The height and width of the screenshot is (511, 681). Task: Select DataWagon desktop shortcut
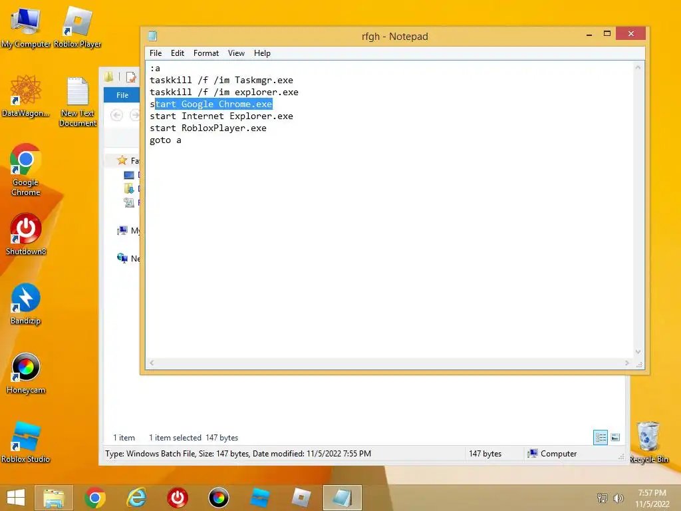(25, 96)
